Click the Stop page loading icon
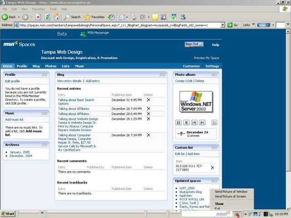291x218 pixels. [x=38, y=17]
